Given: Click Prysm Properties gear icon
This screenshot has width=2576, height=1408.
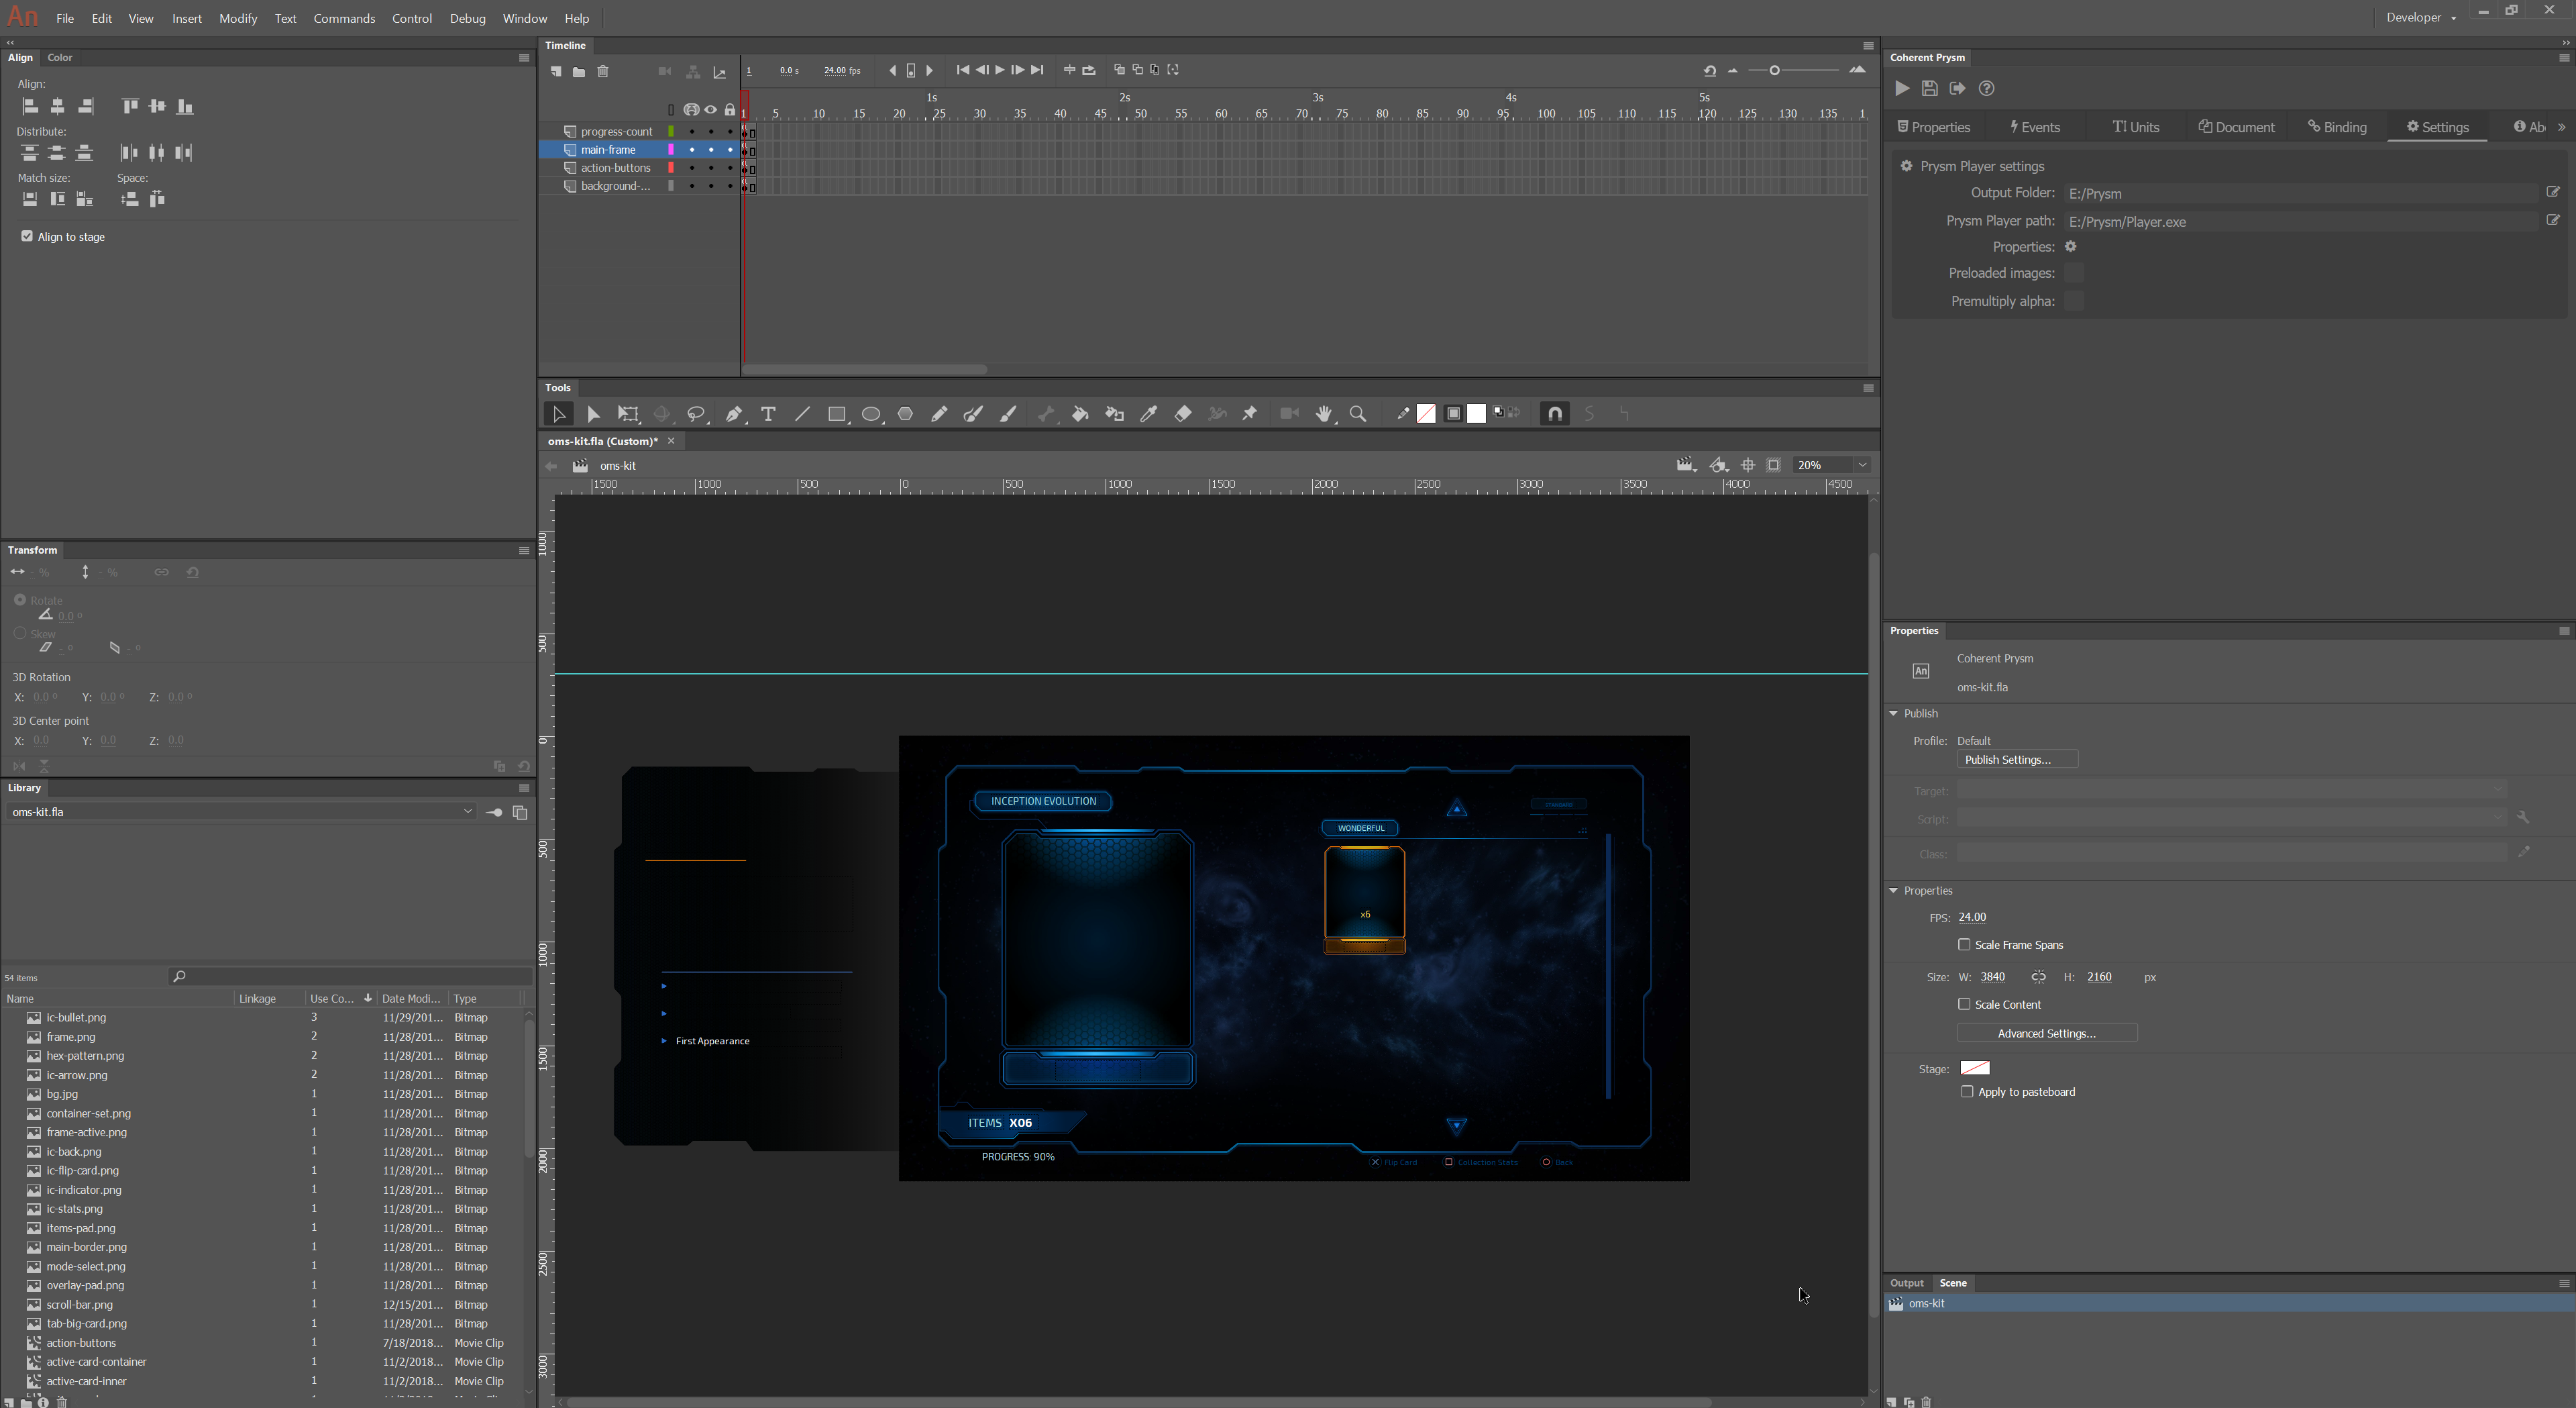Looking at the screenshot, I should pyautogui.click(x=2071, y=246).
